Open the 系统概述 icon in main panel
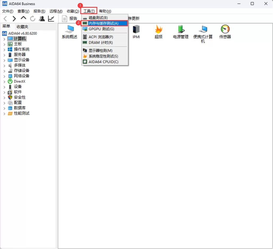 click(69, 32)
